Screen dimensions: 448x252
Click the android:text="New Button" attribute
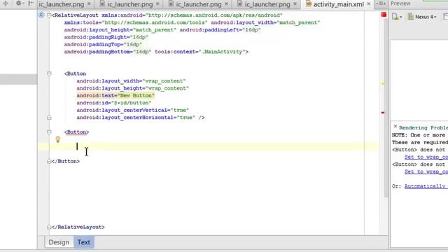point(115,96)
